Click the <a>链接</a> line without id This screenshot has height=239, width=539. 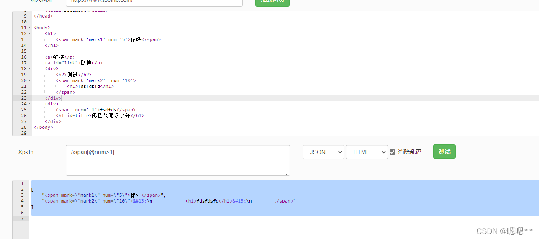click(60, 57)
